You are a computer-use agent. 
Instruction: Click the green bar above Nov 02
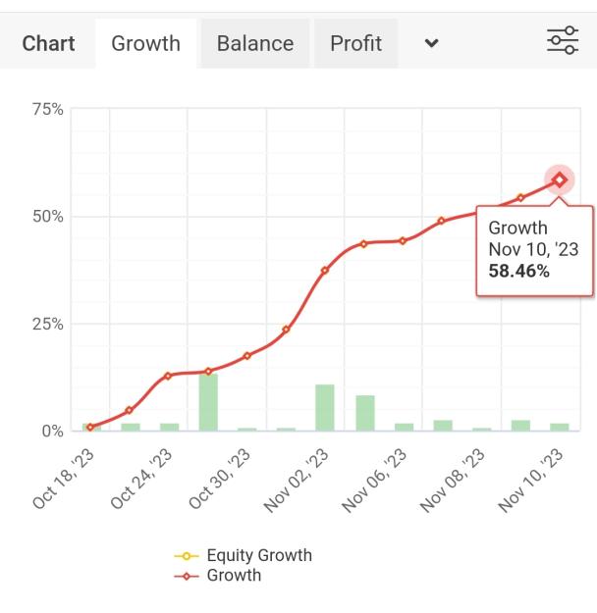(x=325, y=408)
